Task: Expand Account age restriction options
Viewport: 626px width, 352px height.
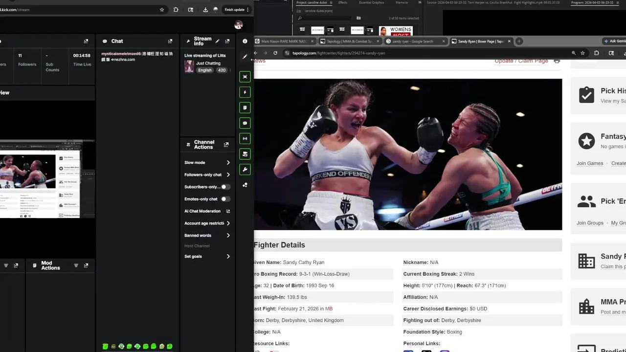Action: [x=228, y=223]
